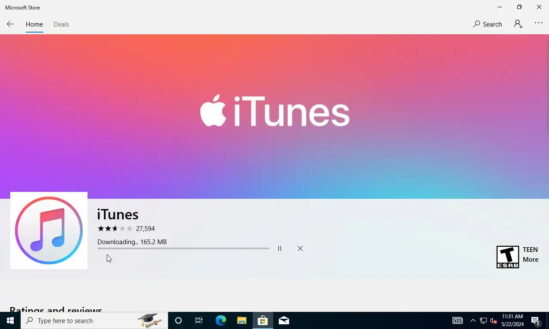Open Cortana from the taskbar

coord(178,320)
